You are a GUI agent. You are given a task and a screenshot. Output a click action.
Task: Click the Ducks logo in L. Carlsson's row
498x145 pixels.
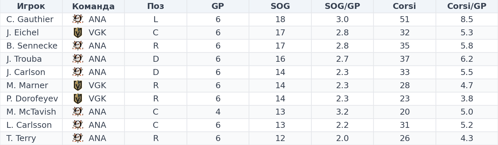(x=78, y=125)
